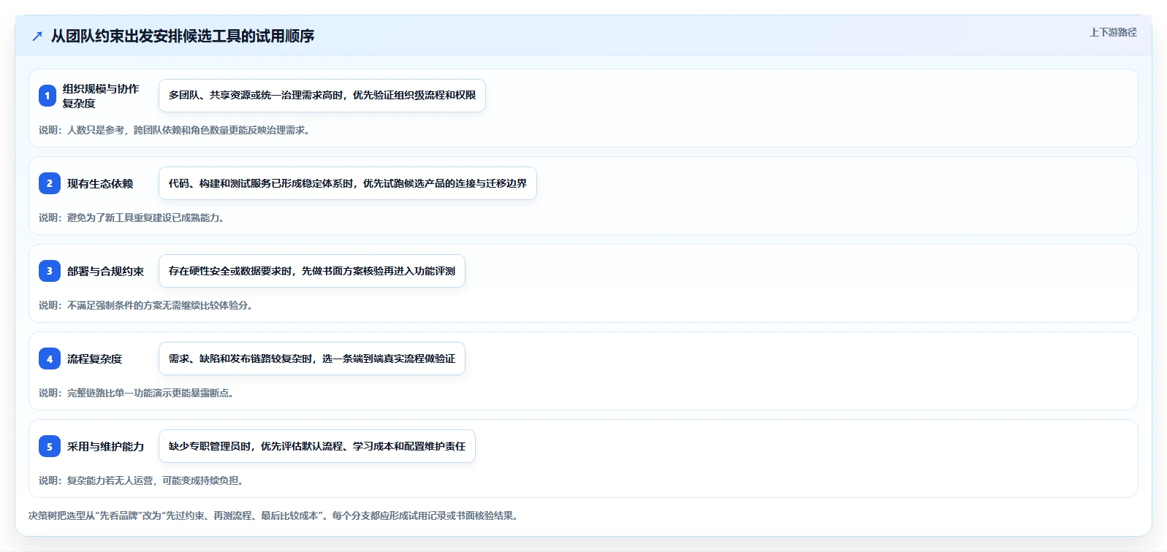Click the 现有生态依赖 heading

(100, 183)
